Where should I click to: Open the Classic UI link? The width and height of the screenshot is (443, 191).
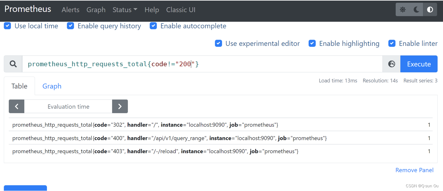[181, 10]
